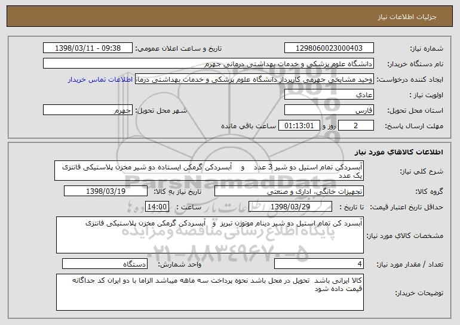The image size is (460, 325).
Task: Click the time field showing 14:00
Action: 157,206
